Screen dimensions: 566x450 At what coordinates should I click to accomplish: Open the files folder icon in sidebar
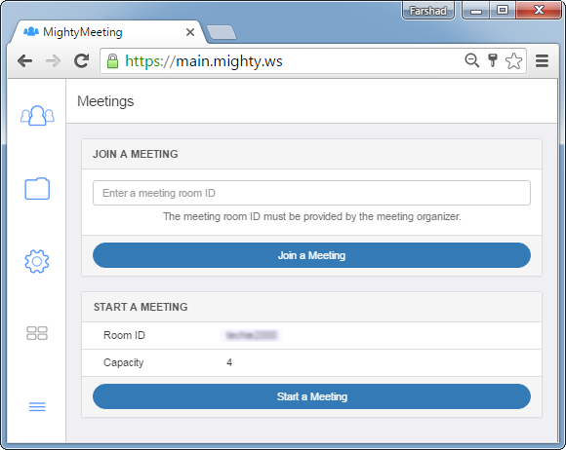37,188
